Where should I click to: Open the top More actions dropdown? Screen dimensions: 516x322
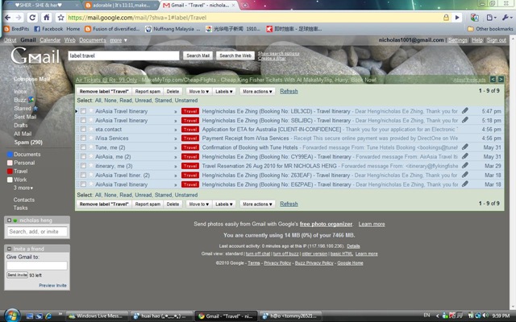[257, 91]
